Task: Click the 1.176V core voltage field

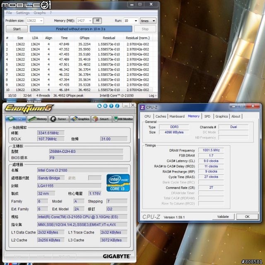Action: pos(95,193)
